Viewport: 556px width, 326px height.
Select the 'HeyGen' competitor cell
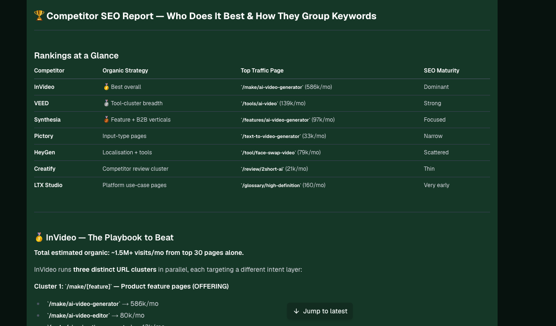(44, 152)
